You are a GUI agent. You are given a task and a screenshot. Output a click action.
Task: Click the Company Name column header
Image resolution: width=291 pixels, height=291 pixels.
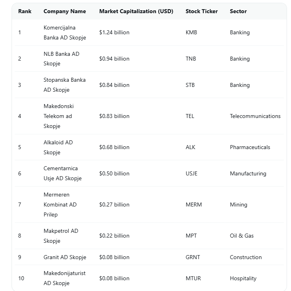click(x=65, y=11)
